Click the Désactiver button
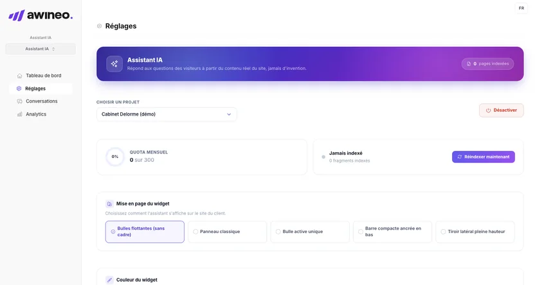The width and height of the screenshot is (535, 285). click(501, 110)
